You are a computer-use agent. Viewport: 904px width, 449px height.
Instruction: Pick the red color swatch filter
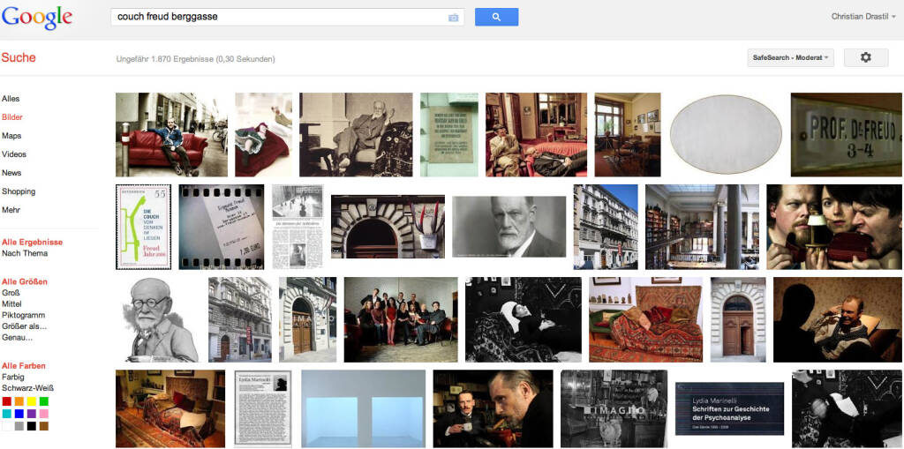pos(7,401)
